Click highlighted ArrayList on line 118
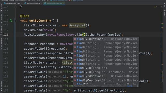 click(x=77, y=25)
